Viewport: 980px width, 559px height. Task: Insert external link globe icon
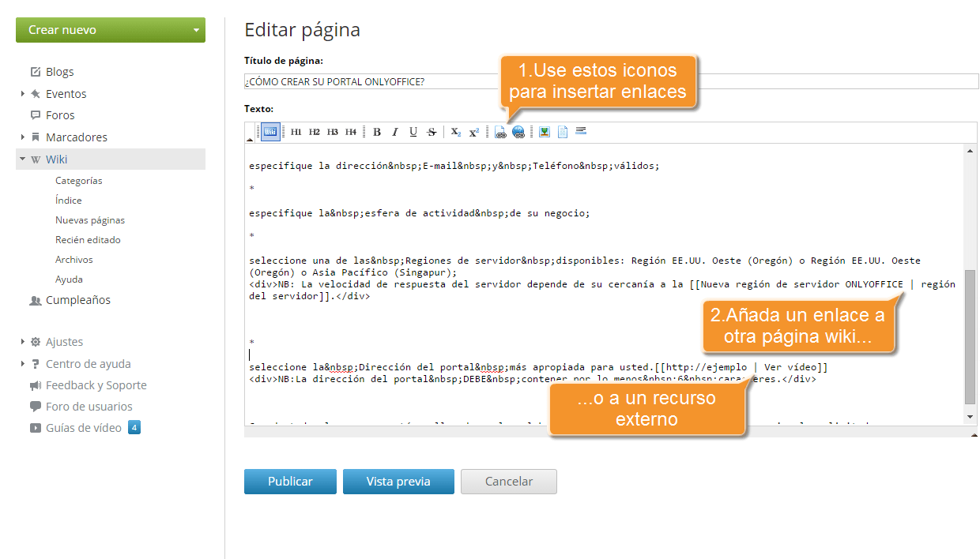click(518, 132)
